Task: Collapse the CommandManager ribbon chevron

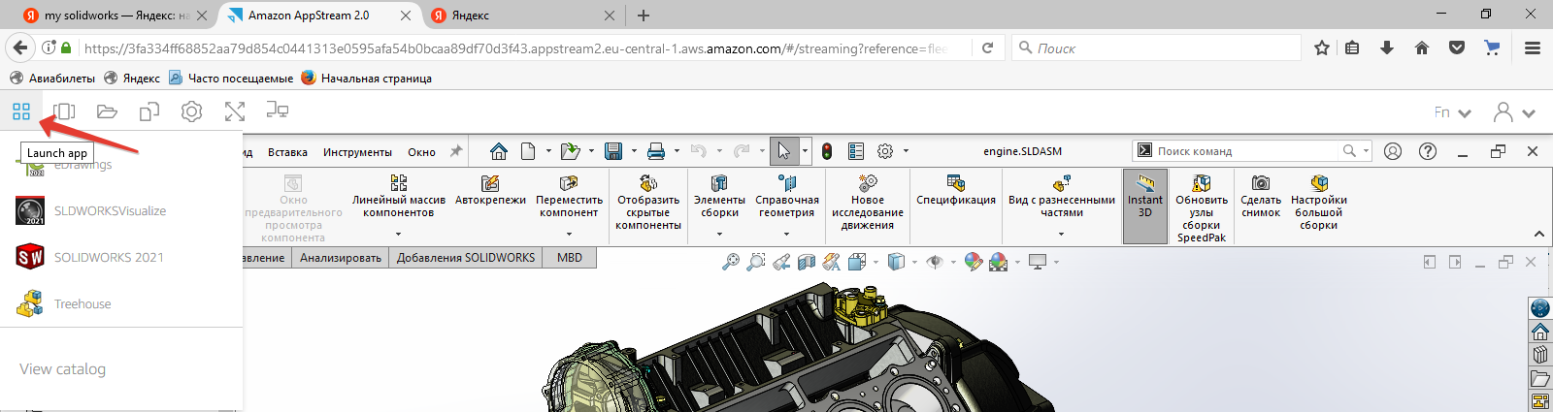Action: [x=1538, y=234]
